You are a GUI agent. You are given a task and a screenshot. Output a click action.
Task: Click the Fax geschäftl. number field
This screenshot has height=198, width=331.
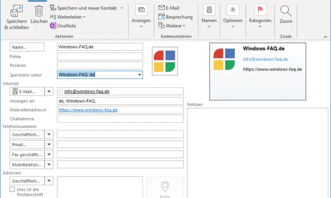pyautogui.click(x=120, y=154)
